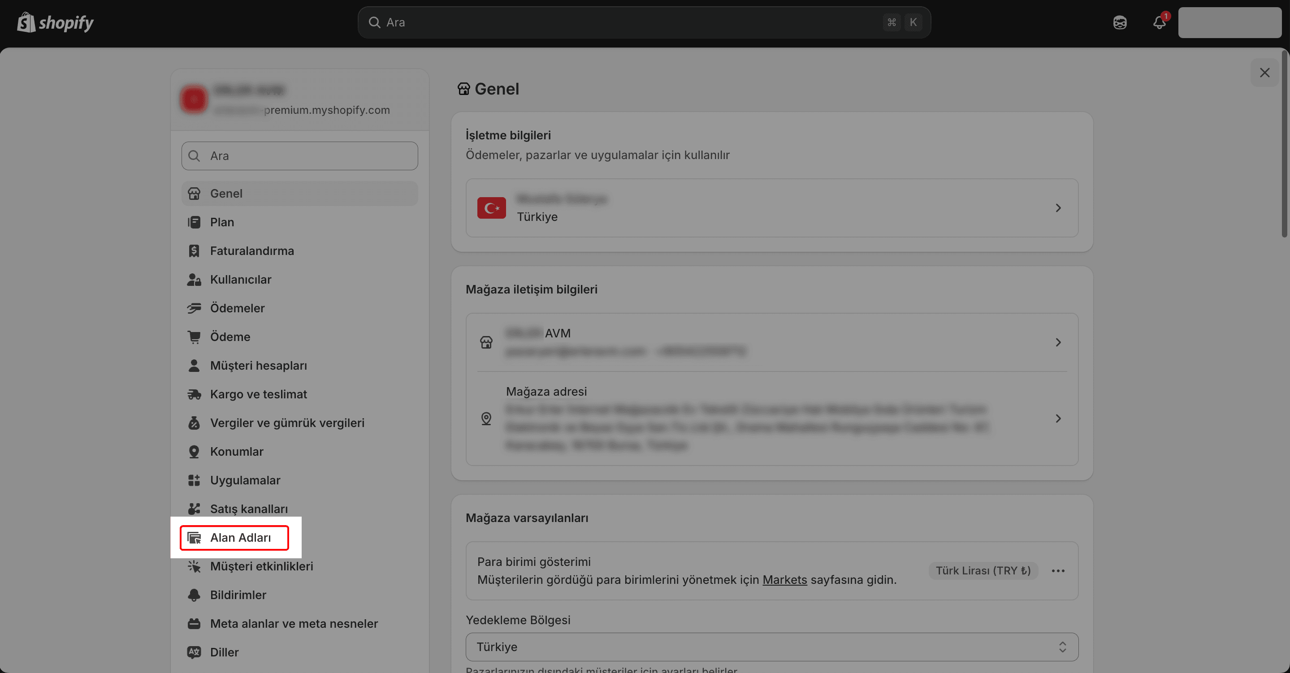Click the Uygulamalar apps icon
Viewport: 1290px width, 673px height.
click(194, 480)
